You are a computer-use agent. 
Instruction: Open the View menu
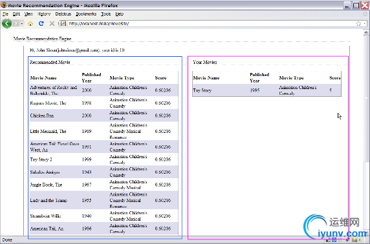28,14
